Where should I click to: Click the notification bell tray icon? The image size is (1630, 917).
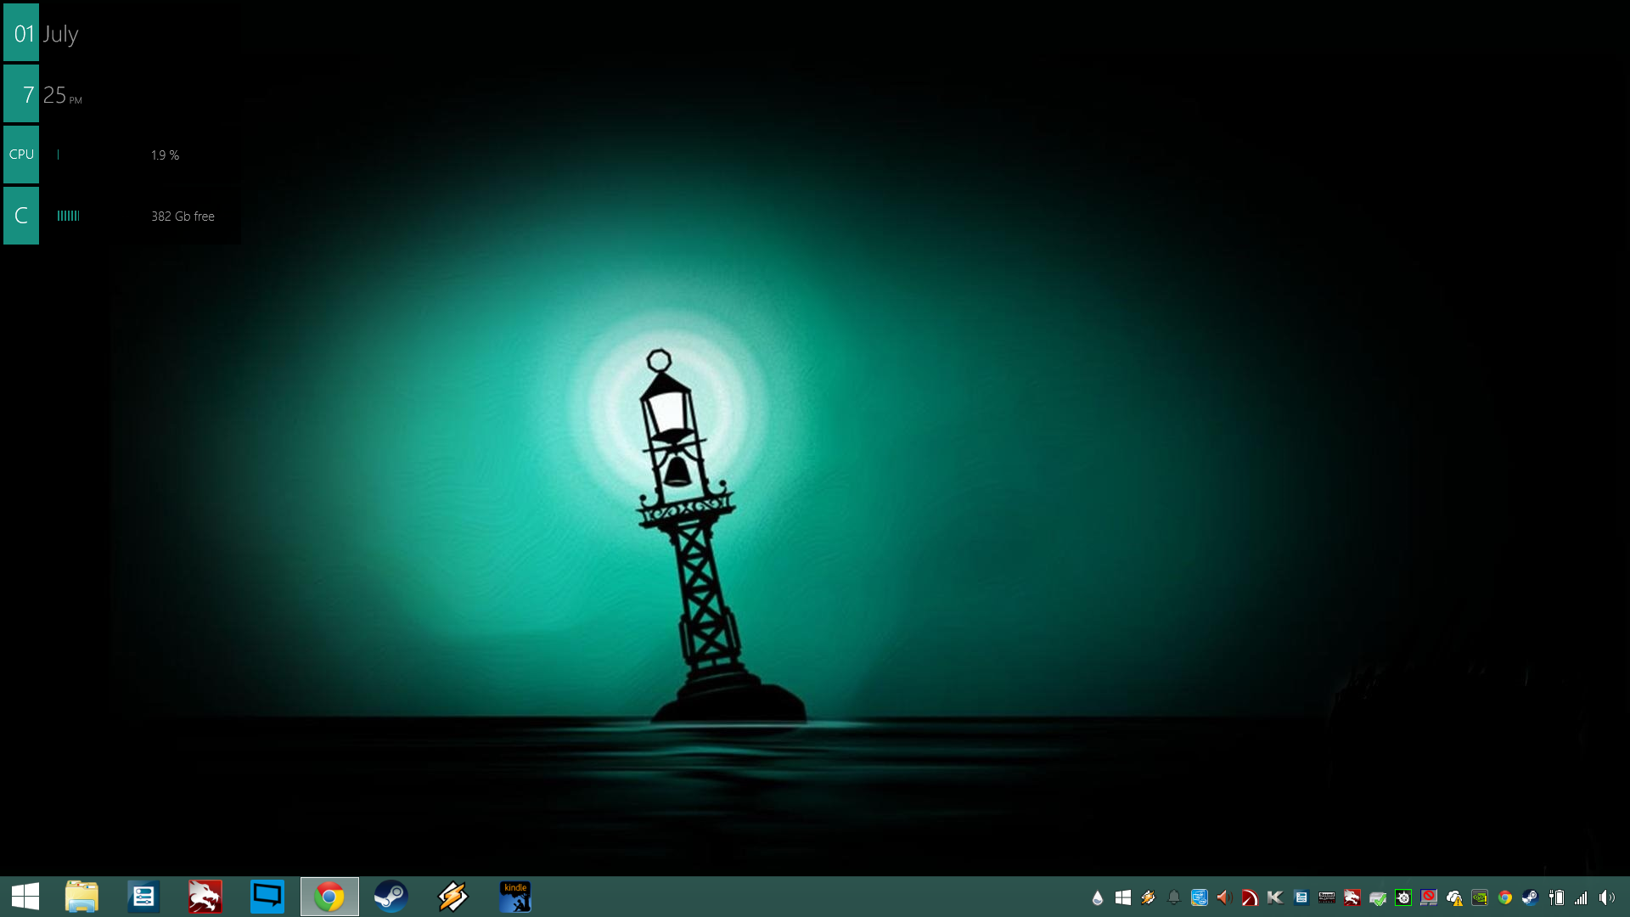1174,897
